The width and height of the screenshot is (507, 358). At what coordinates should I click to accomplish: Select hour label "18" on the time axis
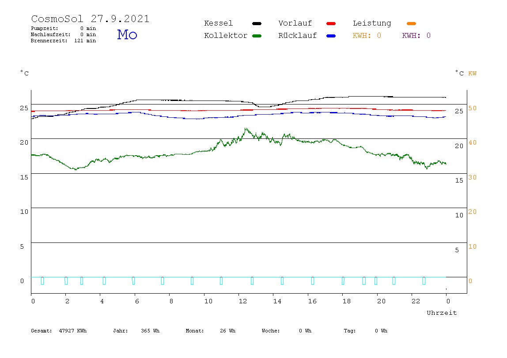pos(347,302)
